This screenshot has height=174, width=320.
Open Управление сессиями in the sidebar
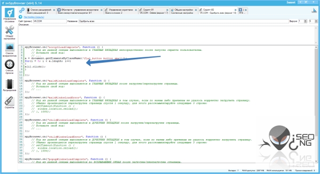9,15
